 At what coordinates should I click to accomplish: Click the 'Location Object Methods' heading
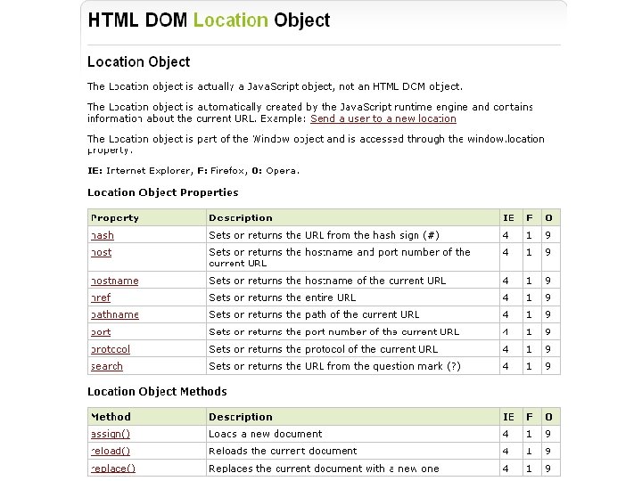point(157,392)
